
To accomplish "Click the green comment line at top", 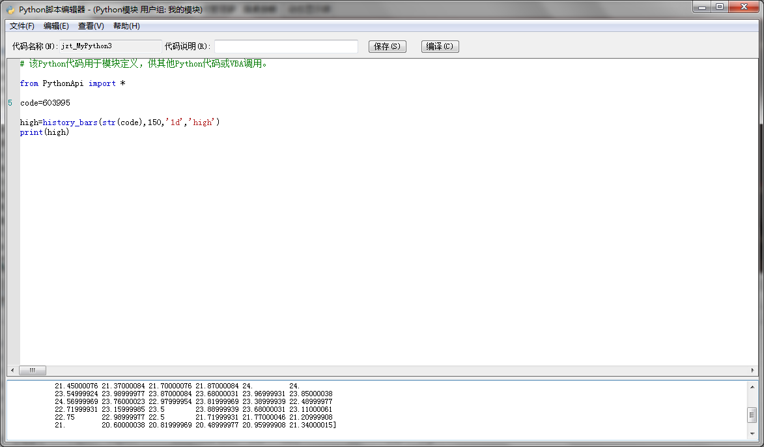I will pos(144,63).
